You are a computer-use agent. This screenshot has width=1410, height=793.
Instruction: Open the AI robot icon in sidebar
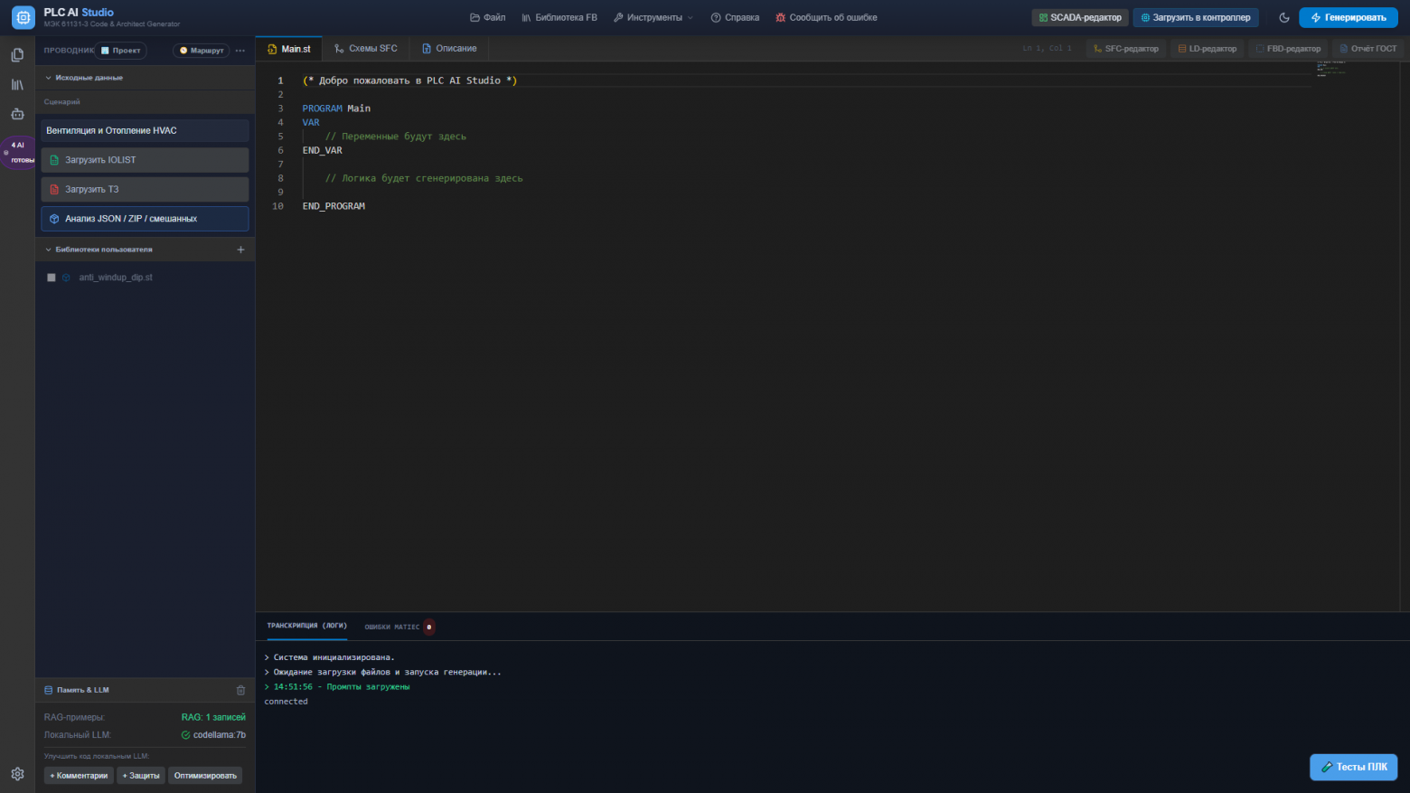tap(17, 114)
